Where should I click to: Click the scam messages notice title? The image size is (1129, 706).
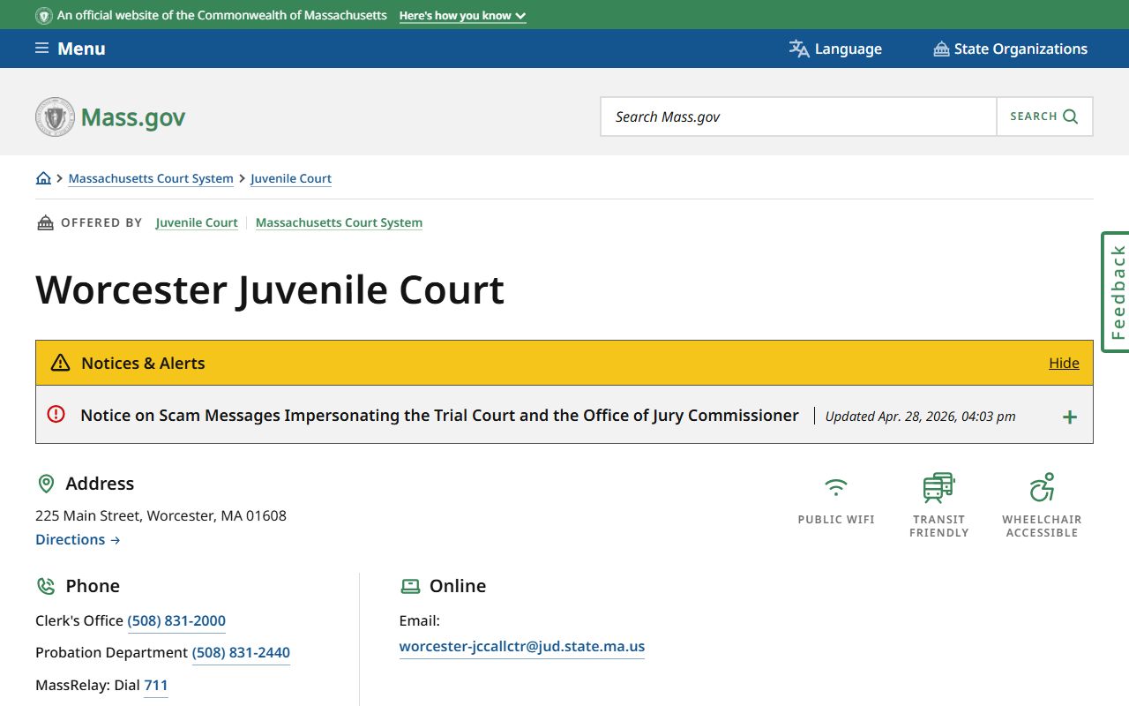pos(439,415)
